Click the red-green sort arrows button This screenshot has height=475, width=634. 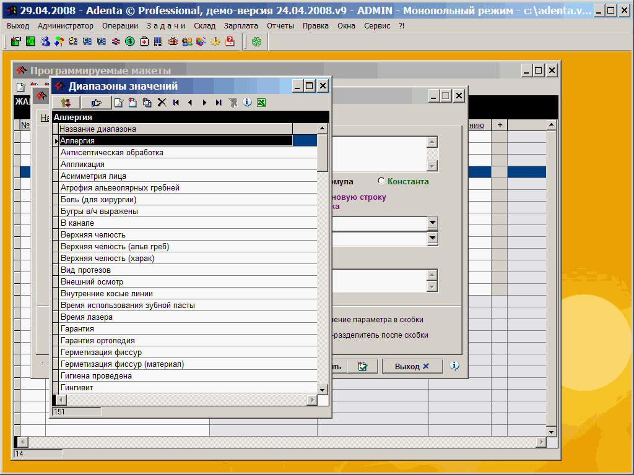click(x=66, y=103)
